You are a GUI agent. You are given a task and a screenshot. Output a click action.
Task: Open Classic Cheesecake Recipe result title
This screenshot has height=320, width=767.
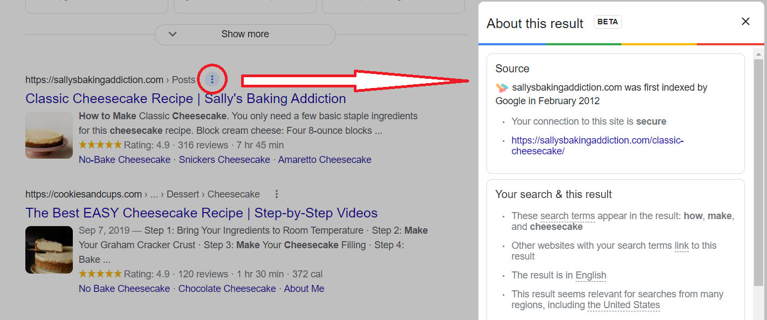click(x=186, y=99)
